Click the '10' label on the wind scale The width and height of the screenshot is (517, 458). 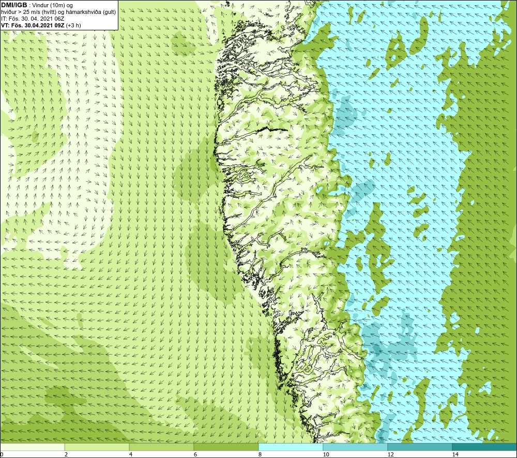pyautogui.click(x=326, y=455)
